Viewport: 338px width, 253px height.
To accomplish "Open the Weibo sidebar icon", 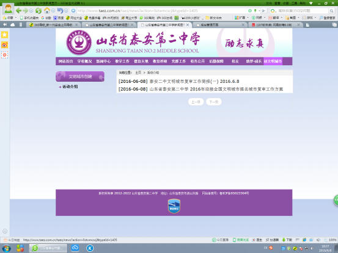I will tap(4, 45).
